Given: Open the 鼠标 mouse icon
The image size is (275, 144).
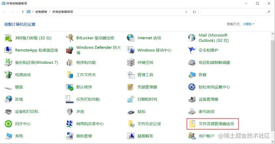Looking at the screenshot, I should pyautogui.click(x=131, y=112).
